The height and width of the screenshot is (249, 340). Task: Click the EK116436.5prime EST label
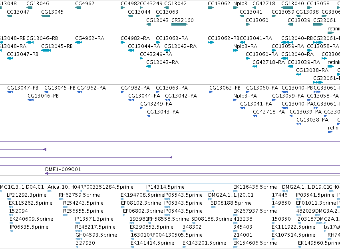coord(255,187)
